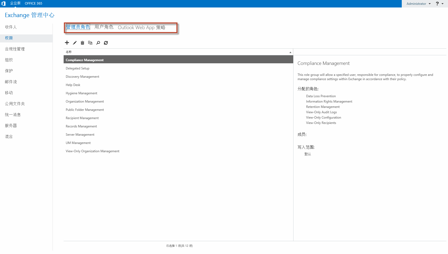
Task: Select Public Folder Management role group
Action: click(178, 110)
